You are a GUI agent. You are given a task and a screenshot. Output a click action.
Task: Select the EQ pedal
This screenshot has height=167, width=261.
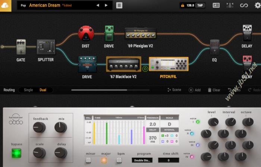[x=214, y=47]
